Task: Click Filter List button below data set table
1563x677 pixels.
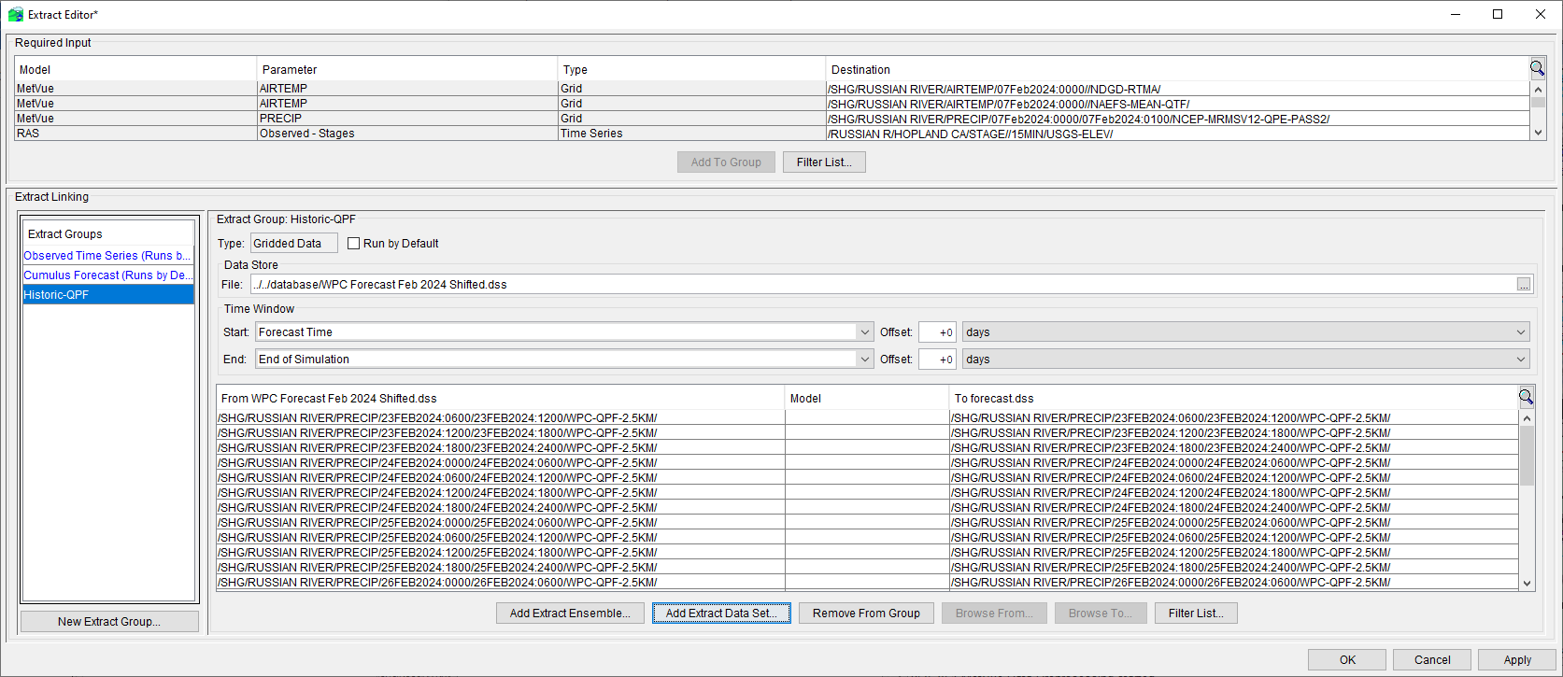Action: [x=1196, y=613]
